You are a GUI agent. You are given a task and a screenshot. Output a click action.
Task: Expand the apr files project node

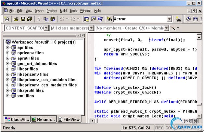click(8, 48)
